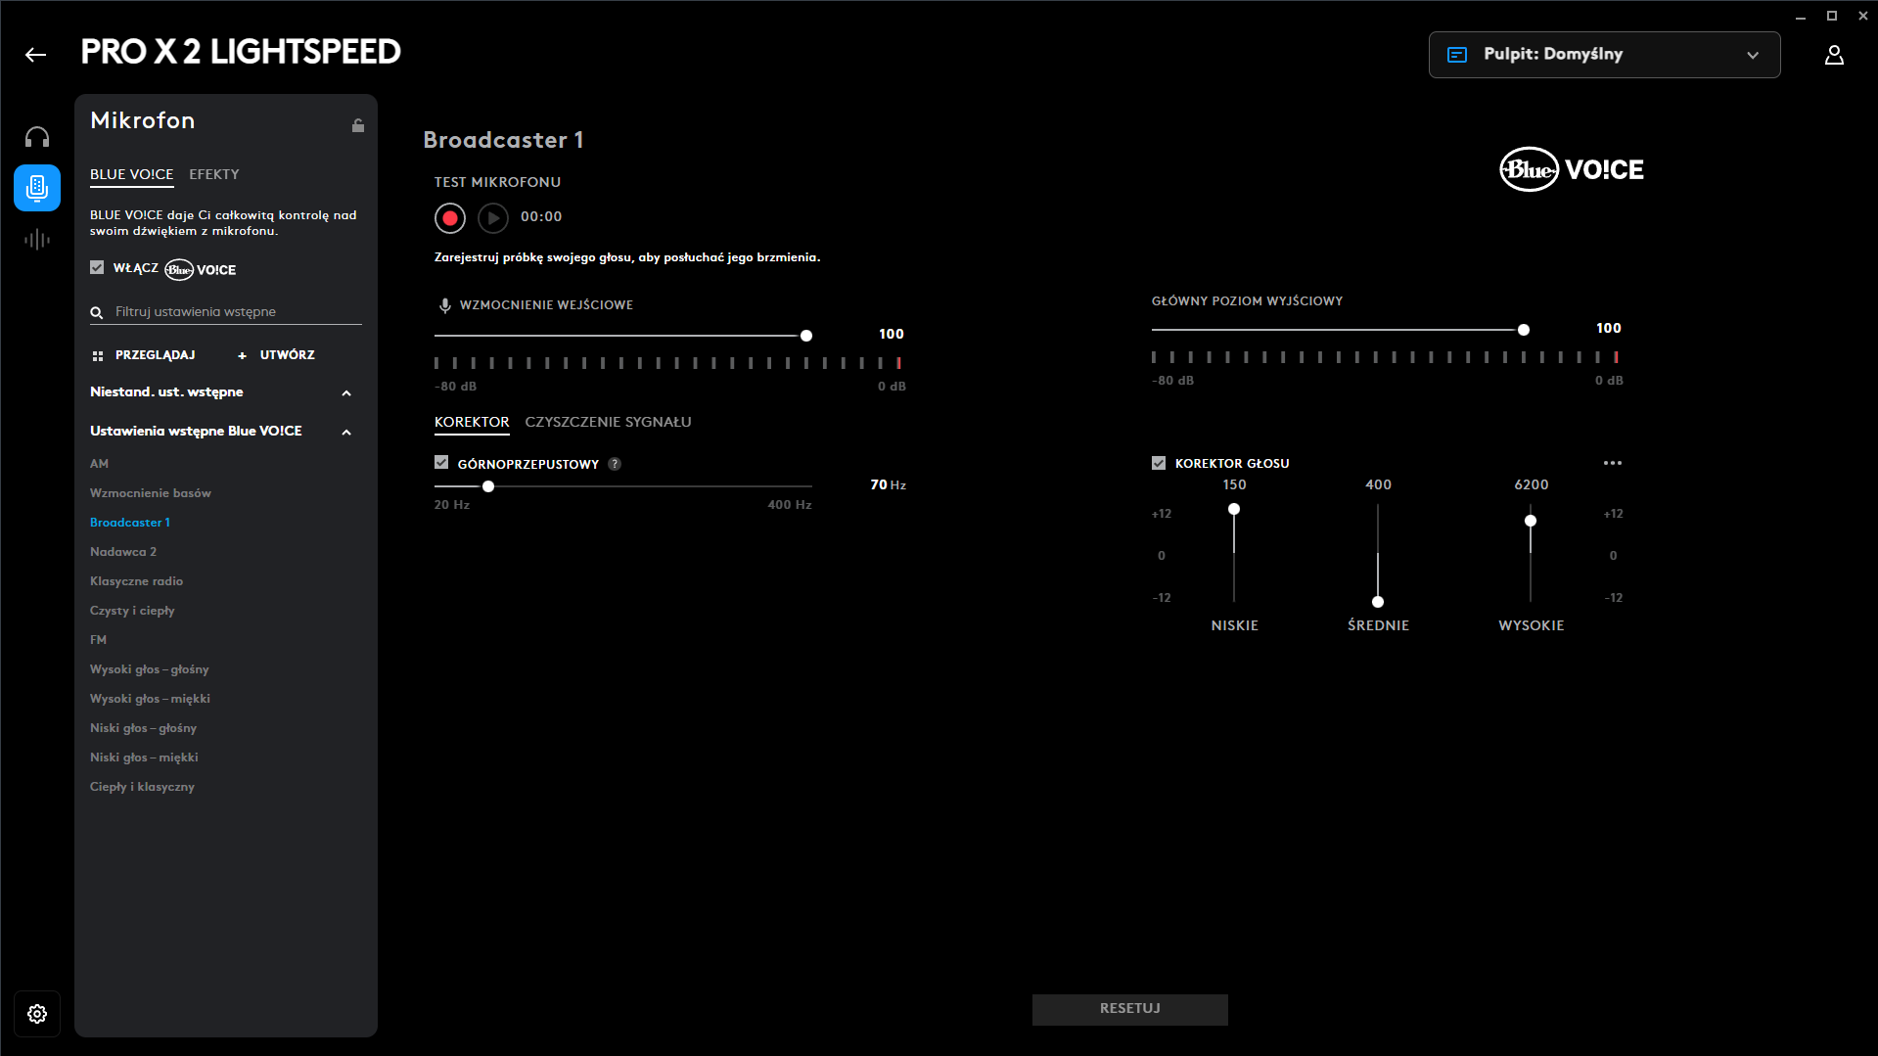
Task: Select the Czysty i ciepły preset
Action: (132, 611)
